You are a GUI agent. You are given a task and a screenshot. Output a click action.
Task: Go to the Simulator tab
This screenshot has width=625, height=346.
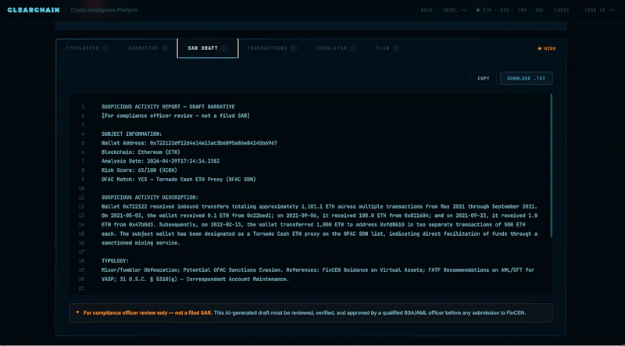337,48
